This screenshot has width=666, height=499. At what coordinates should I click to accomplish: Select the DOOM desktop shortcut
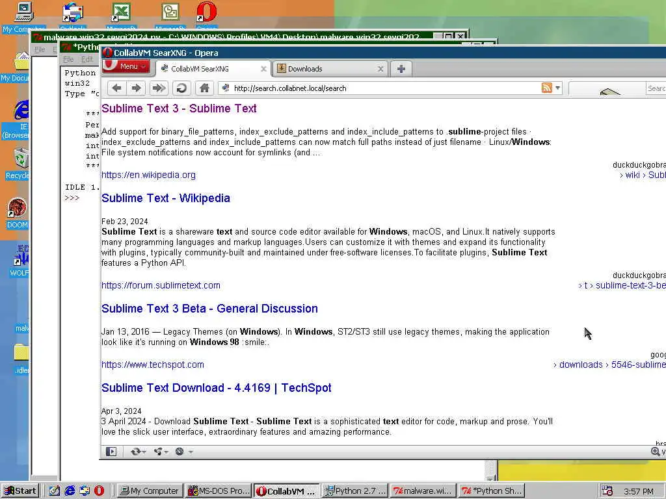click(x=18, y=213)
